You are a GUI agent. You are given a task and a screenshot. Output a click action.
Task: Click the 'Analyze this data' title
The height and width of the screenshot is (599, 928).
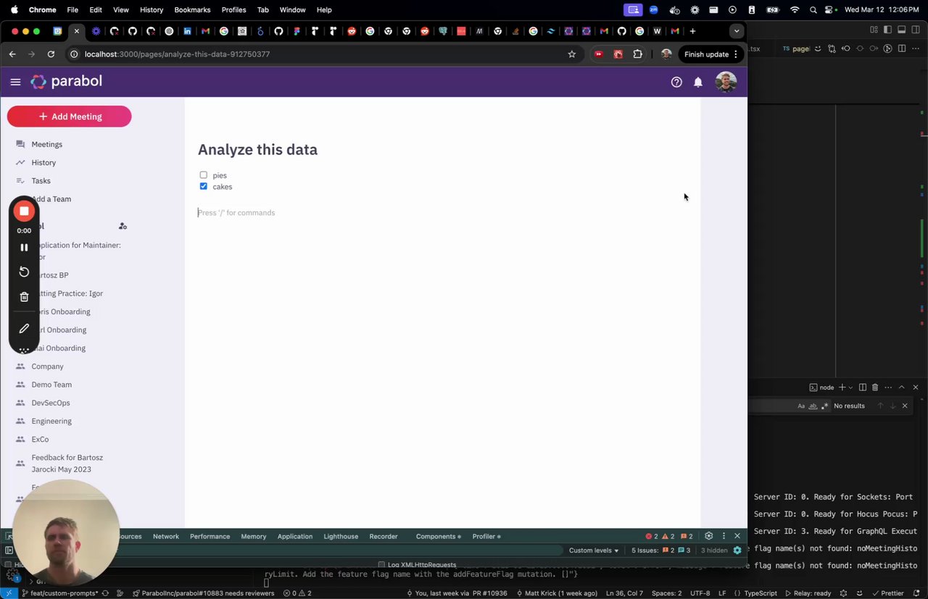tap(257, 149)
